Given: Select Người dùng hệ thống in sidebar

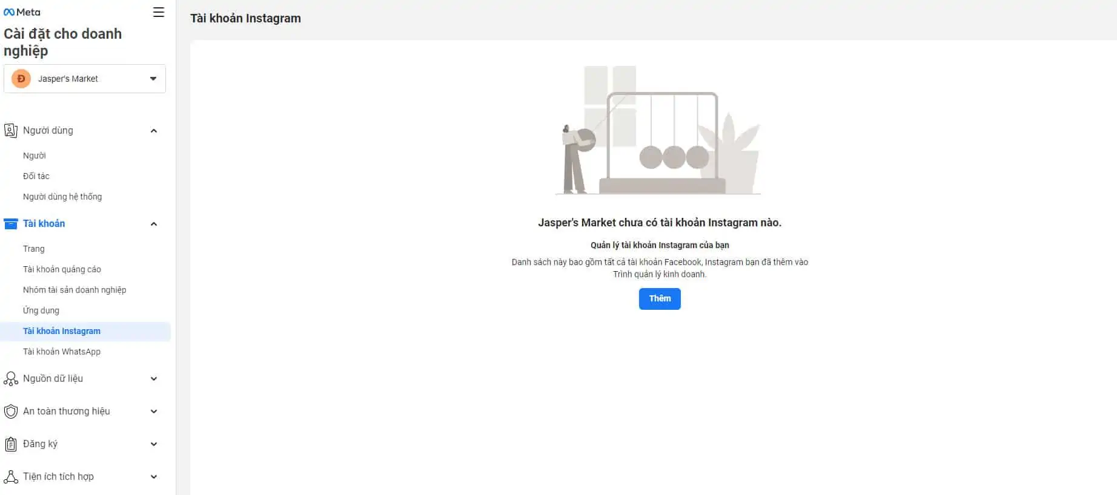Looking at the screenshot, I should tap(62, 197).
